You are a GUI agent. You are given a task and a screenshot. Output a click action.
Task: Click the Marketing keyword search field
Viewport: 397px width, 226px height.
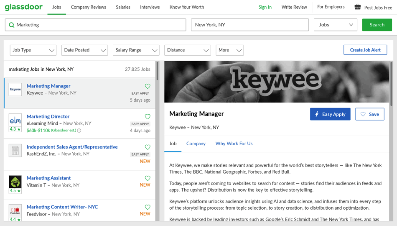[95, 25]
